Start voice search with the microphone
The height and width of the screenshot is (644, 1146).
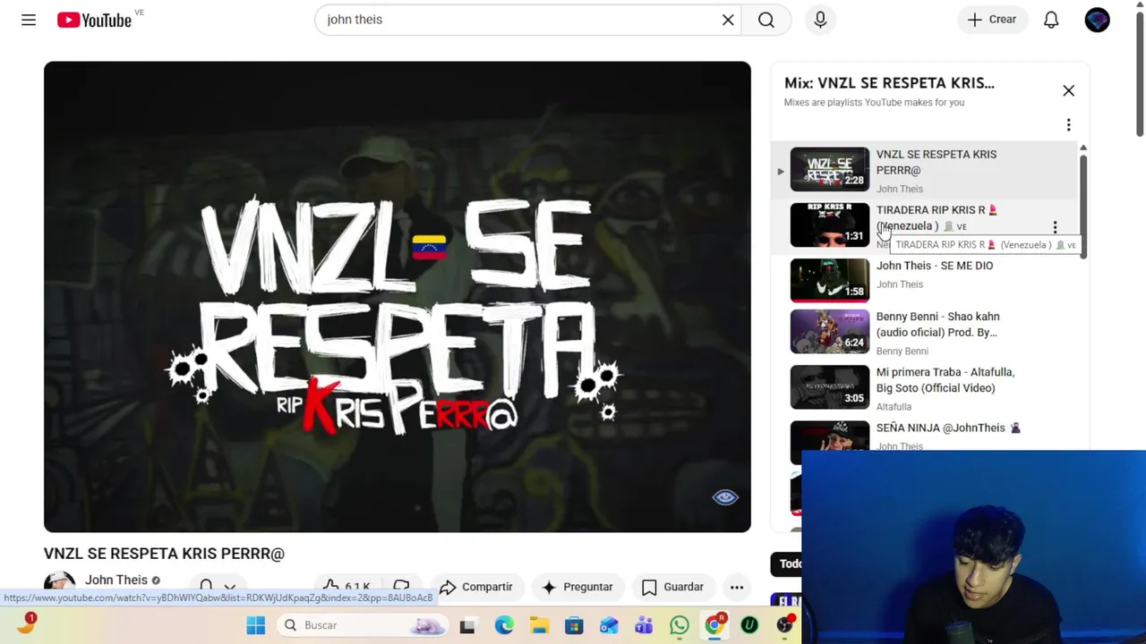(x=820, y=20)
